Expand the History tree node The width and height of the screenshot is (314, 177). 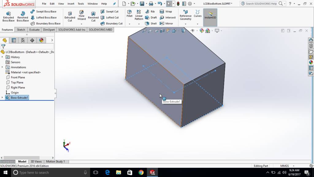tap(2, 57)
